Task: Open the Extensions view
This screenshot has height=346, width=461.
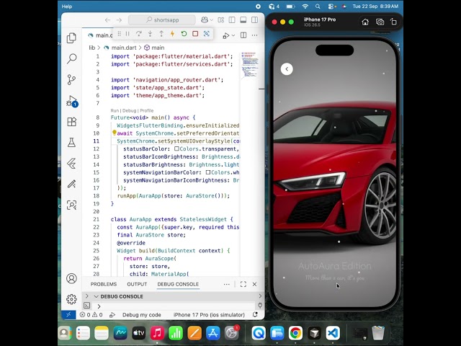Action: point(71,122)
